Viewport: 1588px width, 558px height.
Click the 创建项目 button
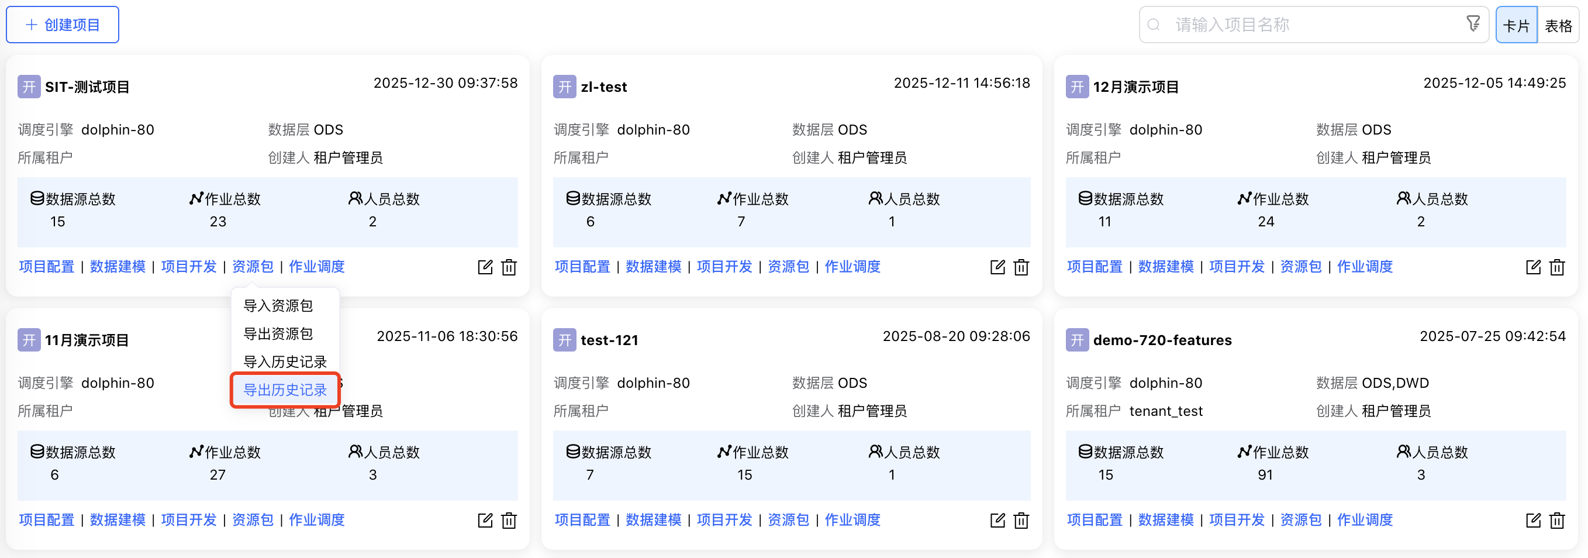[x=62, y=25]
